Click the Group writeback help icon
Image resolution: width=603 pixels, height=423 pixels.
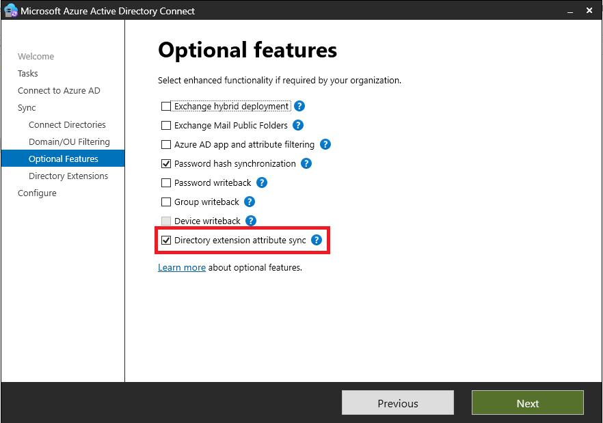pos(250,202)
